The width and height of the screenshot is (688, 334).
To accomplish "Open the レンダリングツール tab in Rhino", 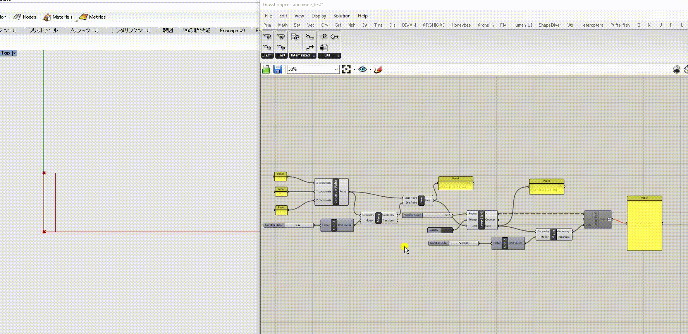I will (131, 30).
